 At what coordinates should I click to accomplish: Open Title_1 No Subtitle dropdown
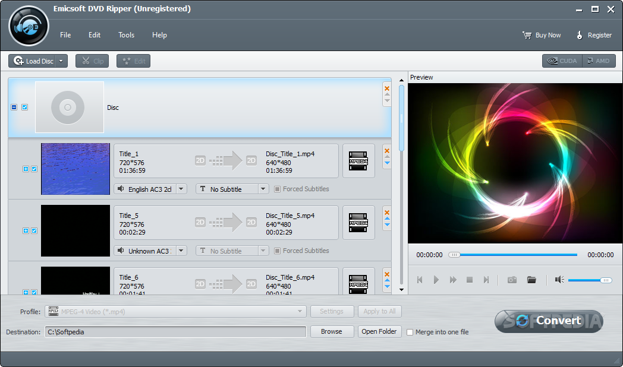[x=263, y=189]
